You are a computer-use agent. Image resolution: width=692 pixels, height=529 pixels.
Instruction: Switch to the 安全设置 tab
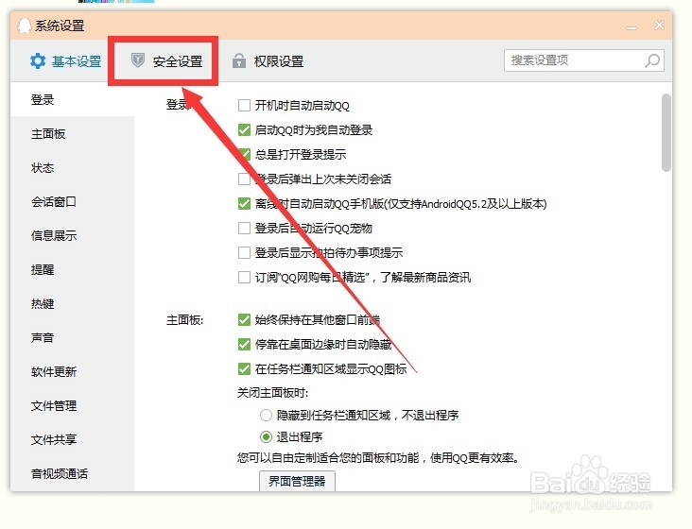click(x=167, y=60)
